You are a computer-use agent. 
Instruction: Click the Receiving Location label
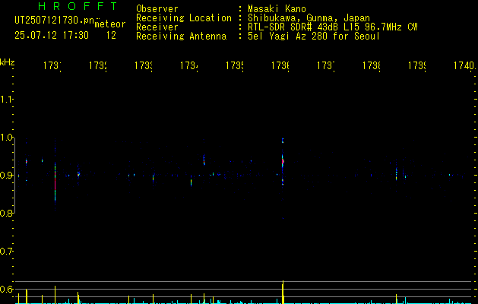(184, 18)
